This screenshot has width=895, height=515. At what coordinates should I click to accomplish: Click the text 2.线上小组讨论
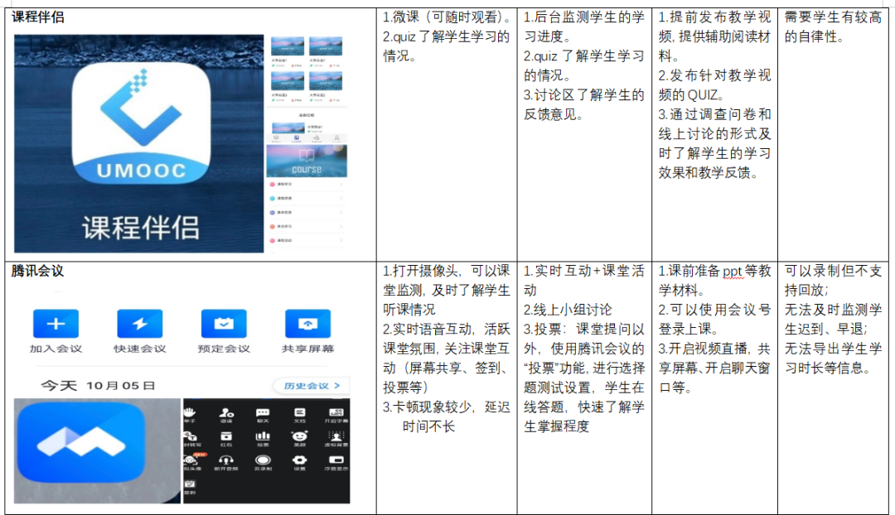point(568,310)
